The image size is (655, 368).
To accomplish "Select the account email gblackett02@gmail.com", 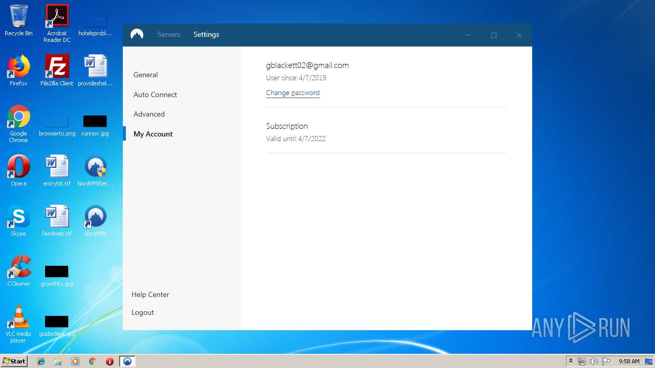I will coord(307,65).
